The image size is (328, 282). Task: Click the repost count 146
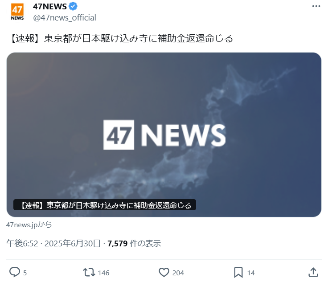(x=103, y=273)
